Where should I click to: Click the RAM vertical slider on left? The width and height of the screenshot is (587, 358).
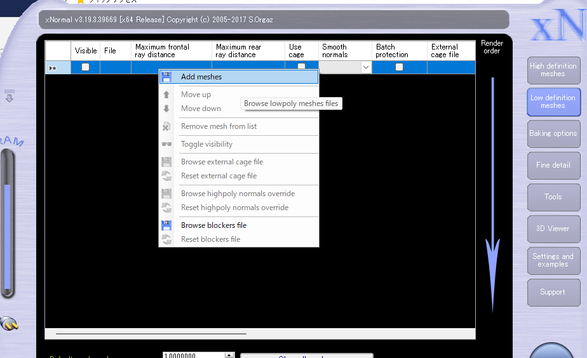[x=8, y=235]
